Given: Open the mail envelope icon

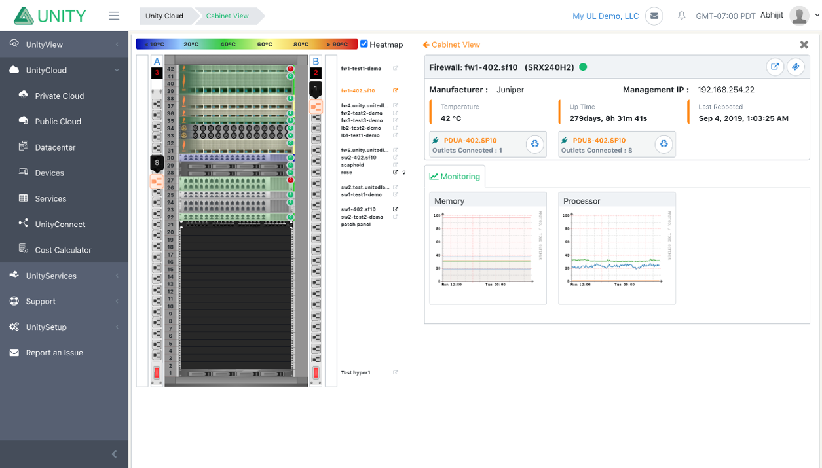Looking at the screenshot, I should [x=654, y=16].
